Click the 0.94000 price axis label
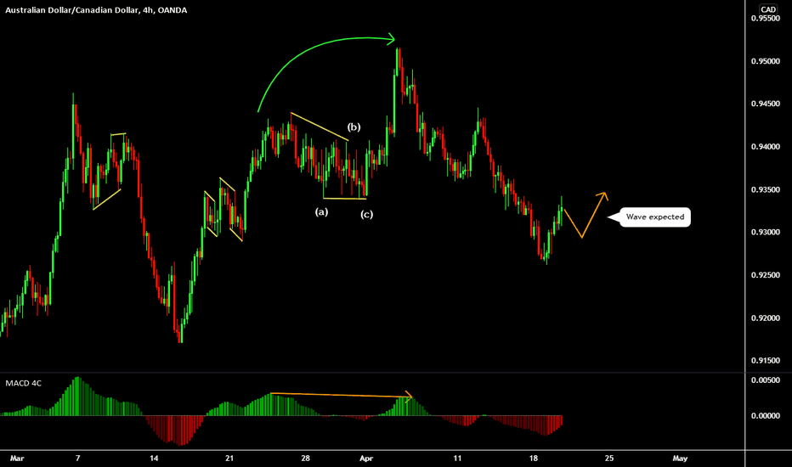The width and height of the screenshot is (792, 467). coord(765,146)
